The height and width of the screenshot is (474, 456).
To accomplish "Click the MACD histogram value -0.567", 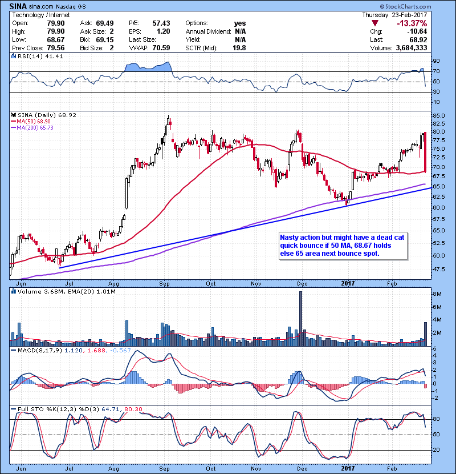I will (x=120, y=351).
